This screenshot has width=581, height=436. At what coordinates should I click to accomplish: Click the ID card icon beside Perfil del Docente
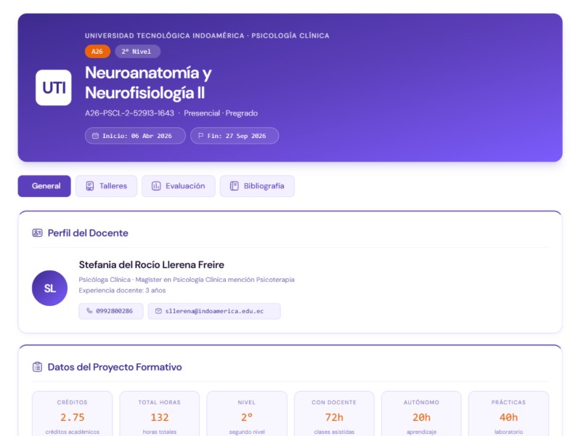click(38, 233)
